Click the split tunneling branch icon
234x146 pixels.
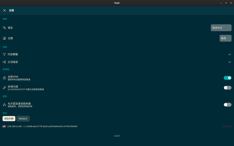click(x=4, y=62)
